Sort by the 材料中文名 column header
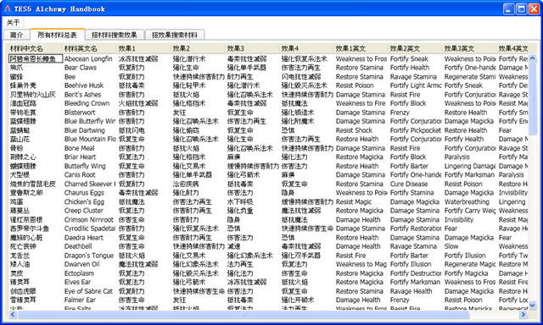The height and width of the screenshot is (325, 543). click(x=35, y=49)
